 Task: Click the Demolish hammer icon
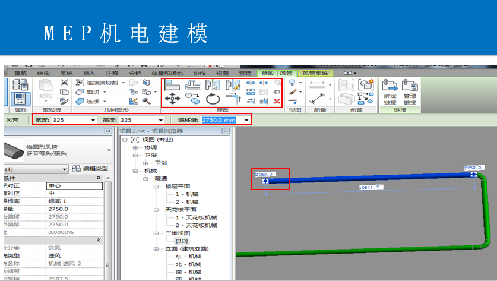click(x=146, y=101)
